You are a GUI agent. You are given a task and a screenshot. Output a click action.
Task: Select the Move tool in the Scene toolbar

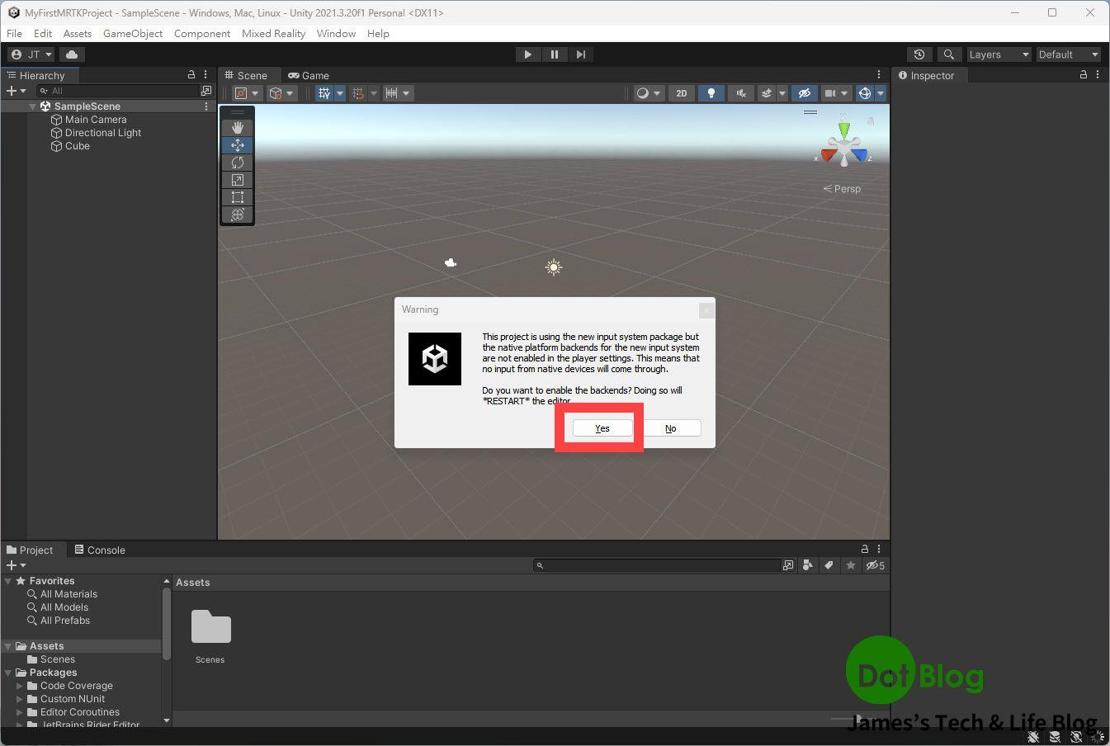point(237,144)
